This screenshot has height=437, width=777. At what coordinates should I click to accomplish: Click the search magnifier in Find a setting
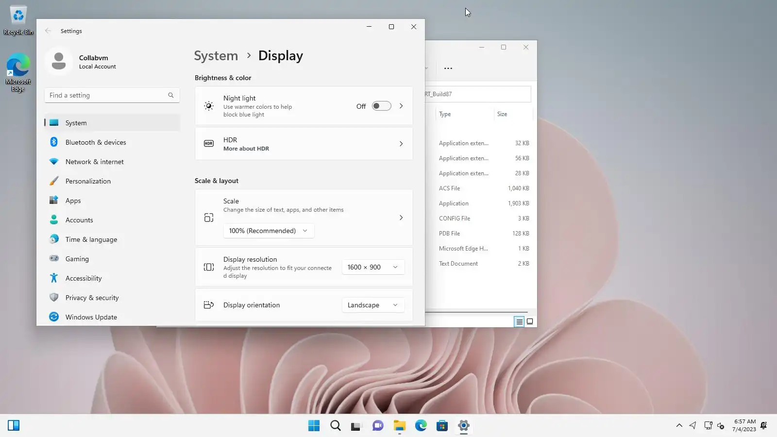171,95
